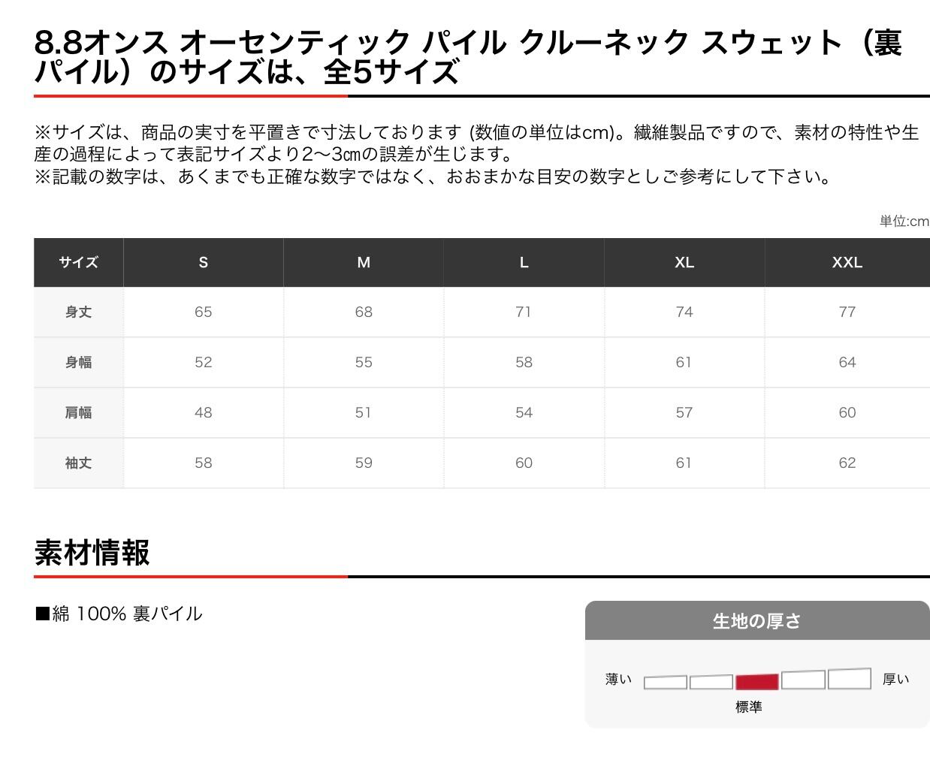The width and height of the screenshot is (930, 757).
Task: Select the XL column header
Action: 684,262
